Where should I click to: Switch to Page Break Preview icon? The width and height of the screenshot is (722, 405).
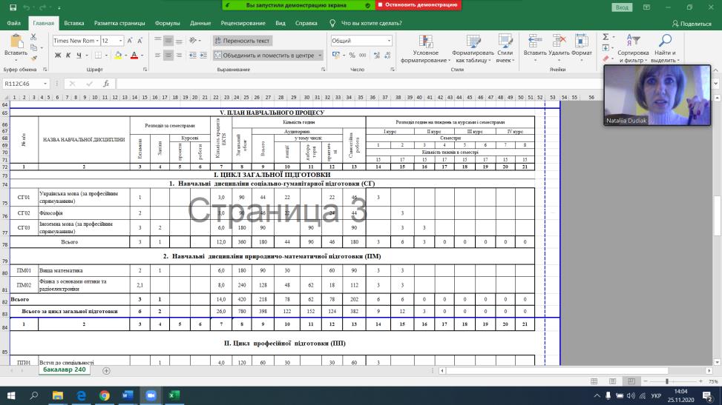pyautogui.click(x=631, y=381)
